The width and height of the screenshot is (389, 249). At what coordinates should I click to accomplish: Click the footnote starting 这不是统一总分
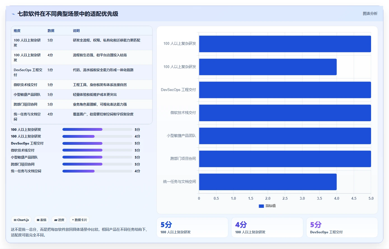click(79, 232)
